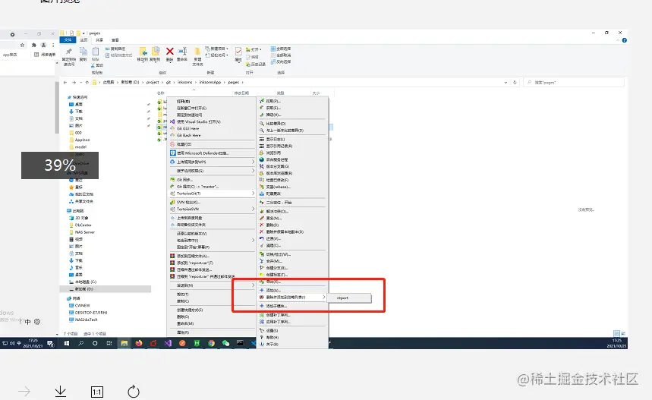The image size is (652, 400).
Task: Choose Add to report.rar menu entry
Action: [212, 263]
